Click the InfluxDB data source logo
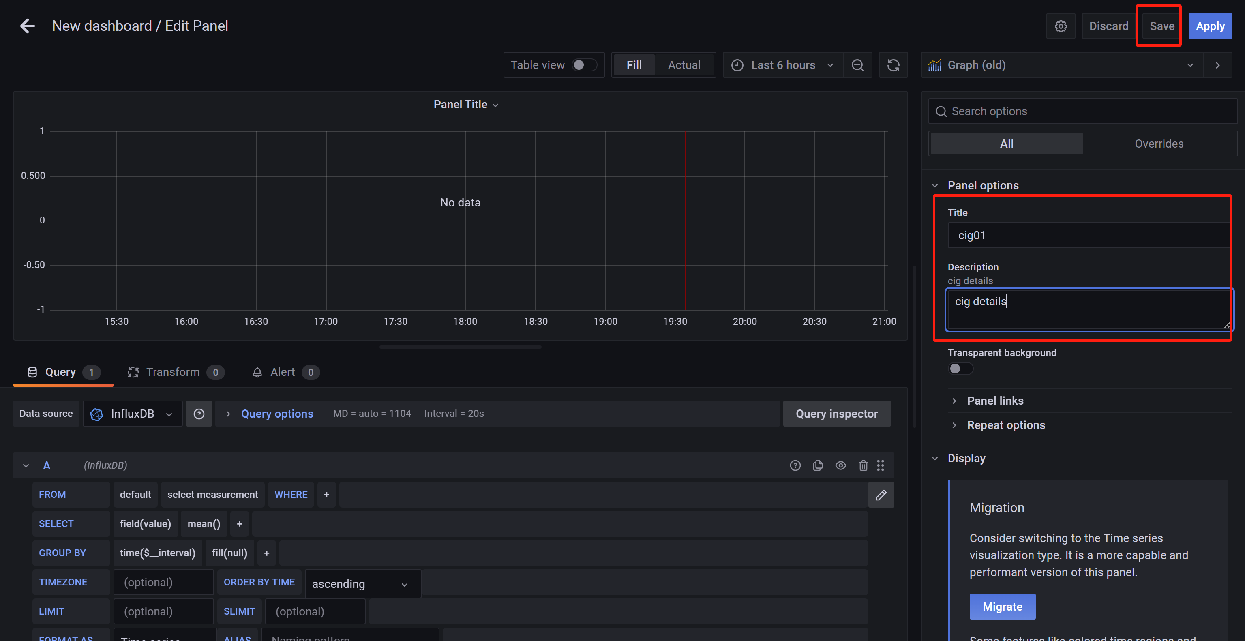Viewport: 1245px width, 641px height. tap(96, 414)
